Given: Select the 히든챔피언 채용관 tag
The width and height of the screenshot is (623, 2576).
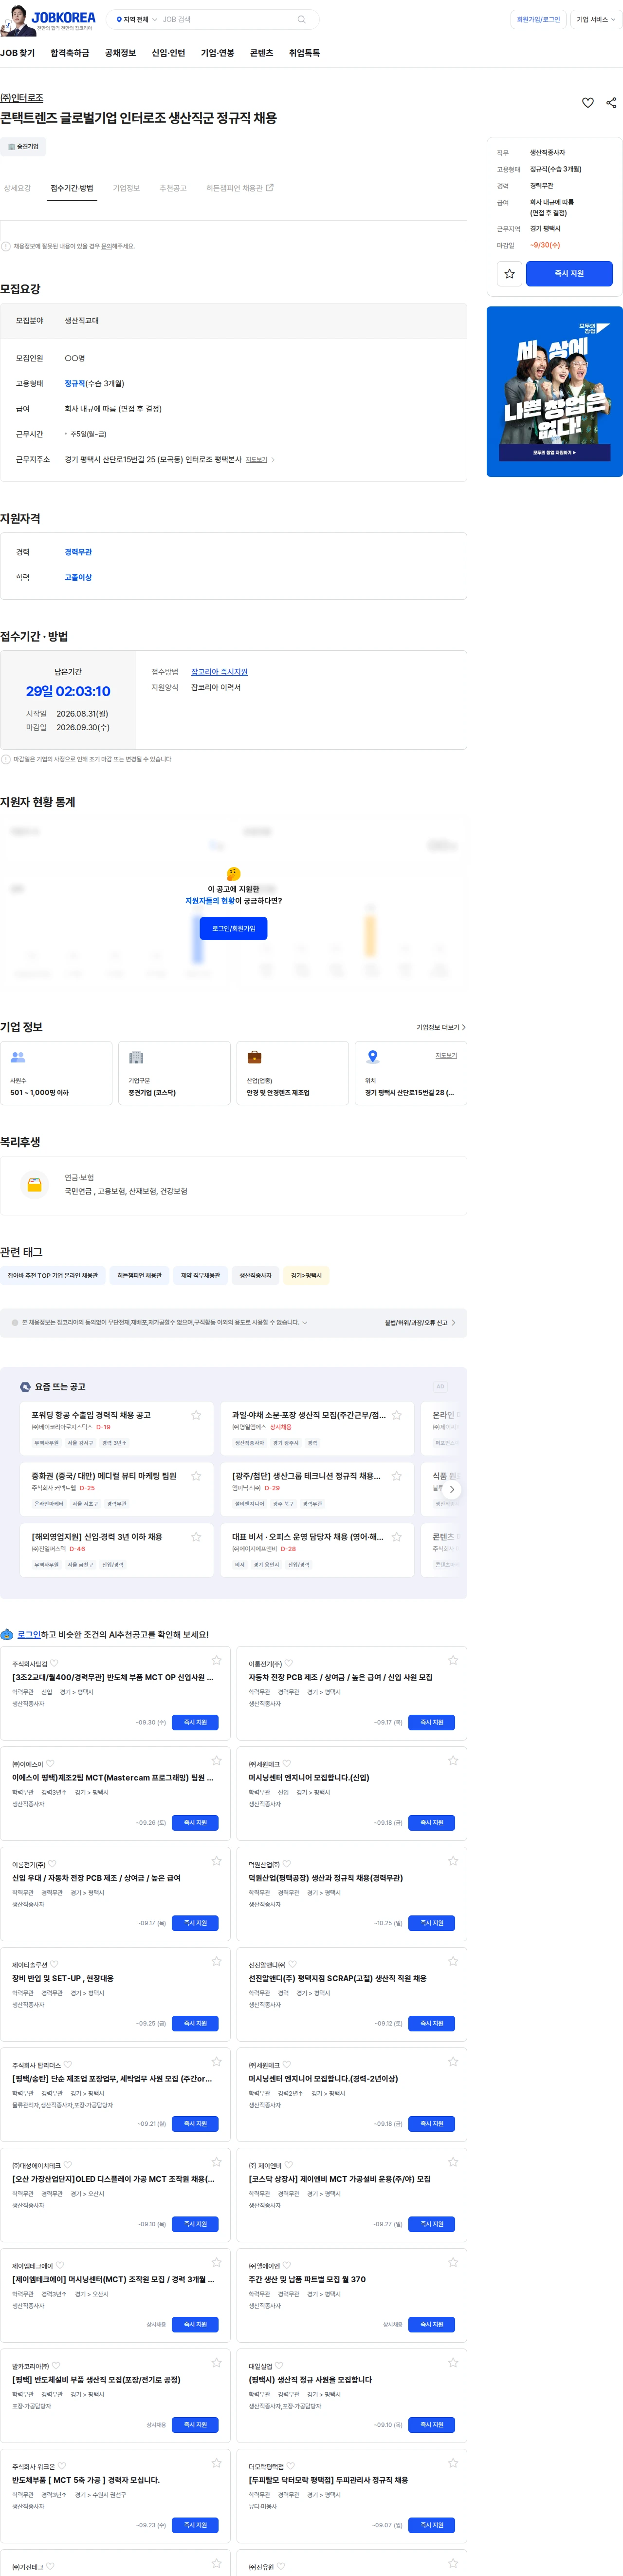Looking at the screenshot, I should coord(140,1275).
